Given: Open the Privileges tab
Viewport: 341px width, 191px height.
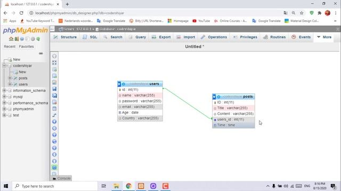Looking at the screenshot, I should coord(245,37).
